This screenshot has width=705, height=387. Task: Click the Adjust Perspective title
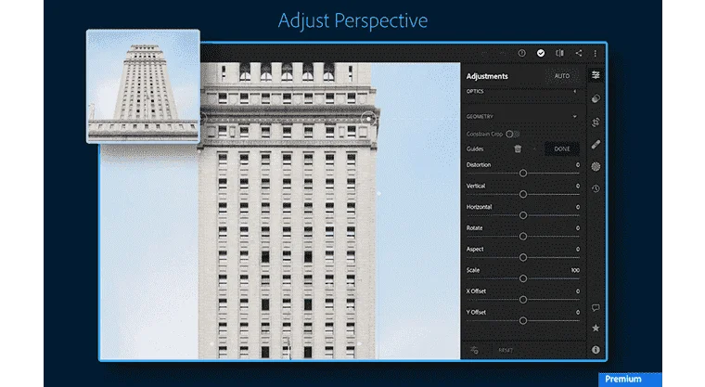[352, 20]
